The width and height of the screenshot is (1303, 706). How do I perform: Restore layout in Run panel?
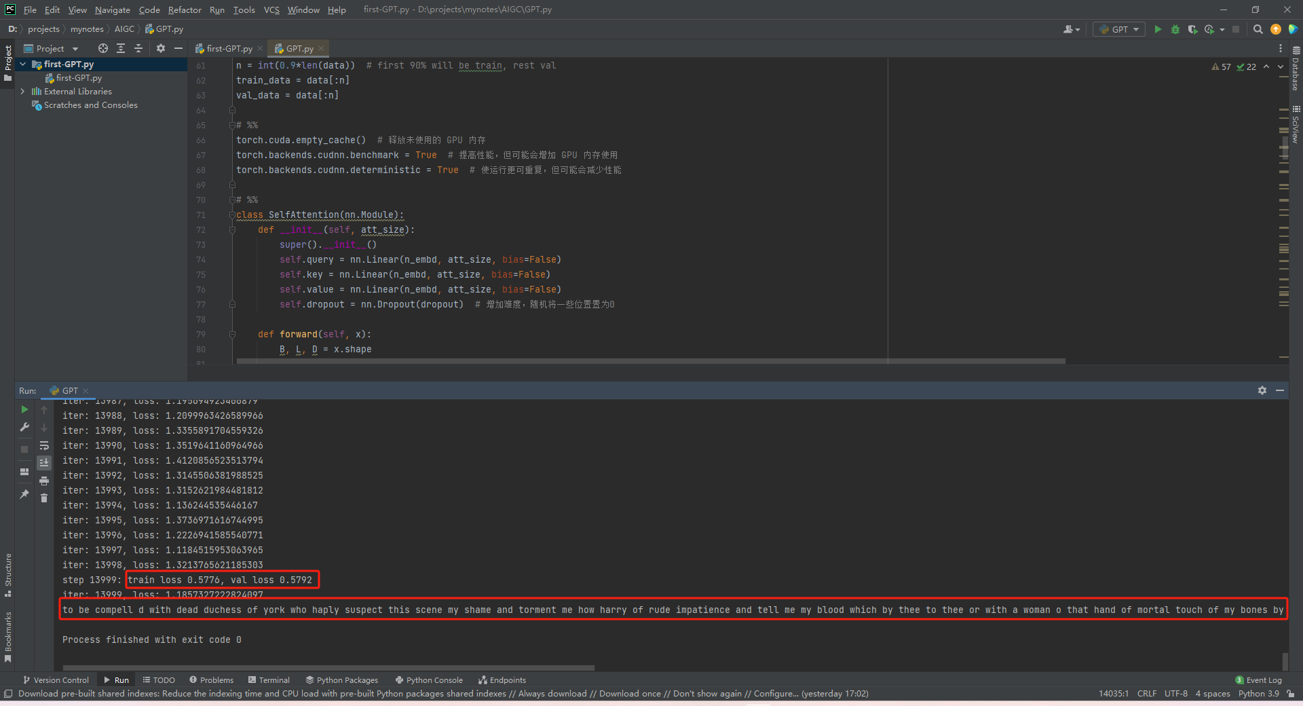24,472
